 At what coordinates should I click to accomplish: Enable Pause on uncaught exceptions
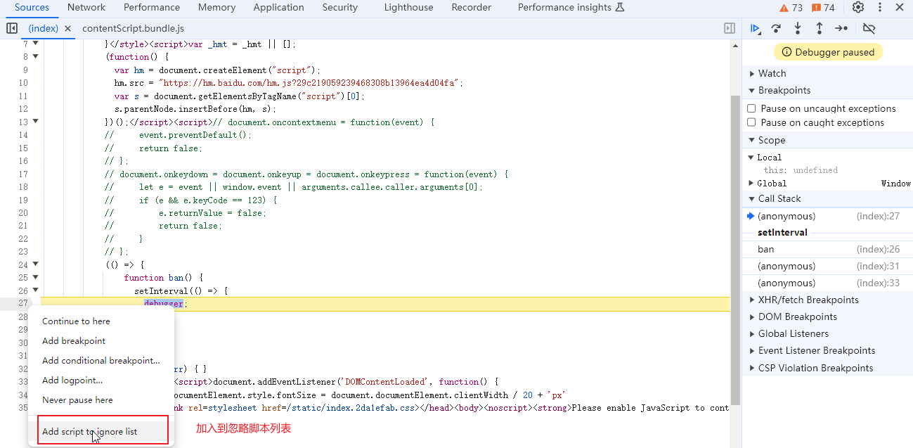[x=751, y=108]
